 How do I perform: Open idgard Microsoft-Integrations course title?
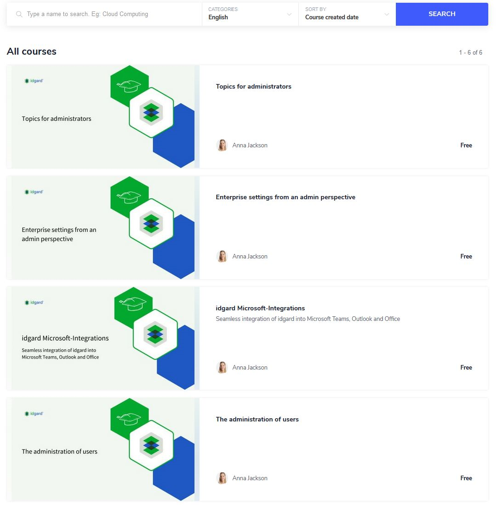point(260,308)
